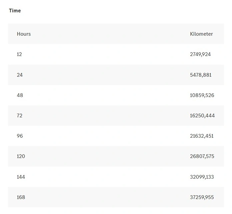232x214 pixels.
Task: Click the 48 hours cell
Action: (x=20, y=95)
